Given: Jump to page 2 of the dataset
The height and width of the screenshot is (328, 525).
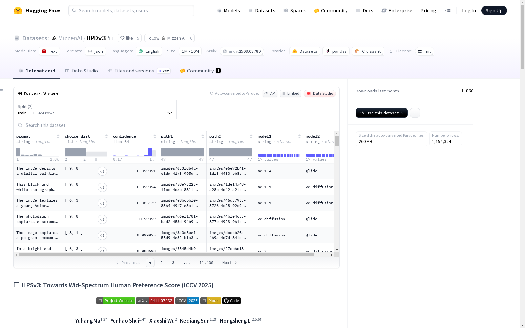Looking at the screenshot, I should click(x=161, y=263).
